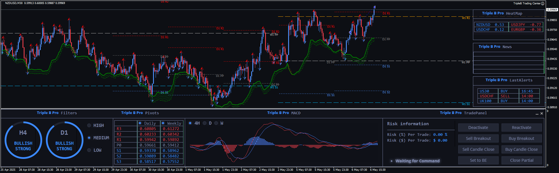Toggle the Weekly pivots radio button

tap(163, 123)
